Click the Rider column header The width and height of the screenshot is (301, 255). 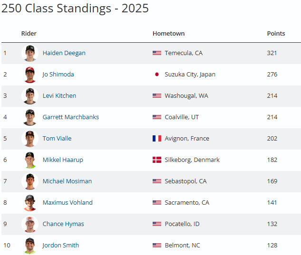click(29, 34)
